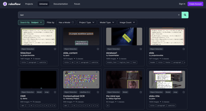Open the OMR black thumbnail
Image resolution: width=206 pixels, height=111 pixels.
click(38, 80)
